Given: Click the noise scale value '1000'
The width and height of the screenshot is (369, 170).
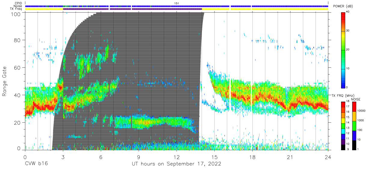Looking at the screenshot, I should tap(360, 120).
